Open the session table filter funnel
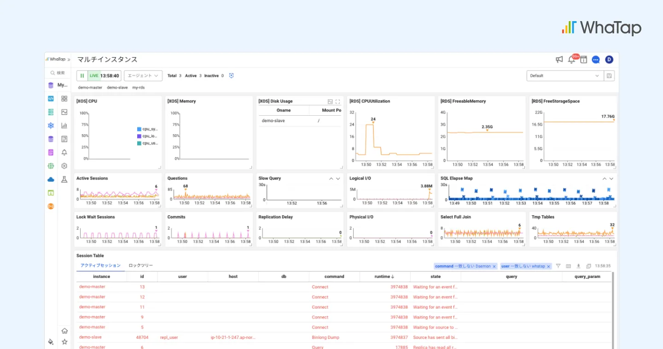663x349 pixels. (558, 266)
